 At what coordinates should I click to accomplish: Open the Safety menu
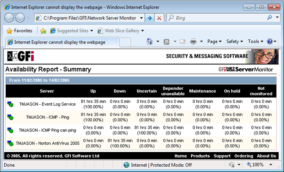point(235,42)
